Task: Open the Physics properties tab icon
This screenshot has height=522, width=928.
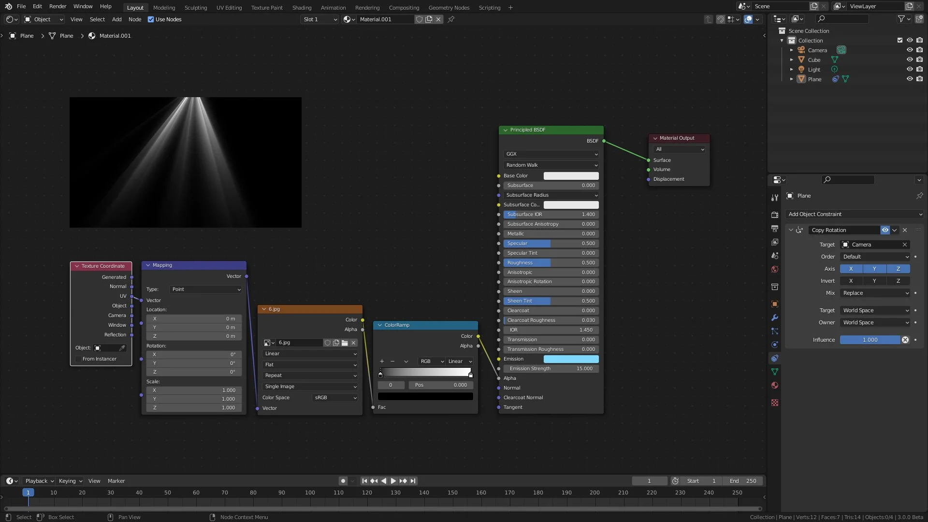Action: click(775, 345)
